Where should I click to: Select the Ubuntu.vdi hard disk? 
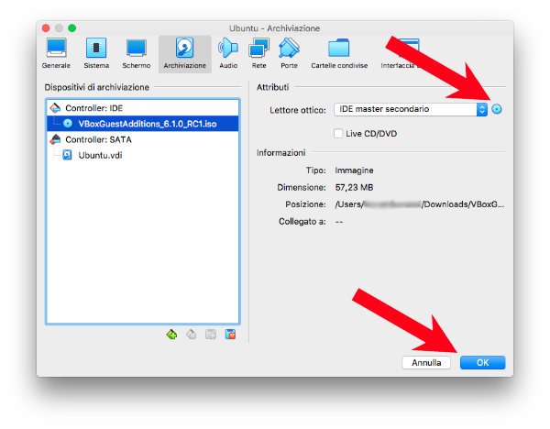[x=142, y=155]
